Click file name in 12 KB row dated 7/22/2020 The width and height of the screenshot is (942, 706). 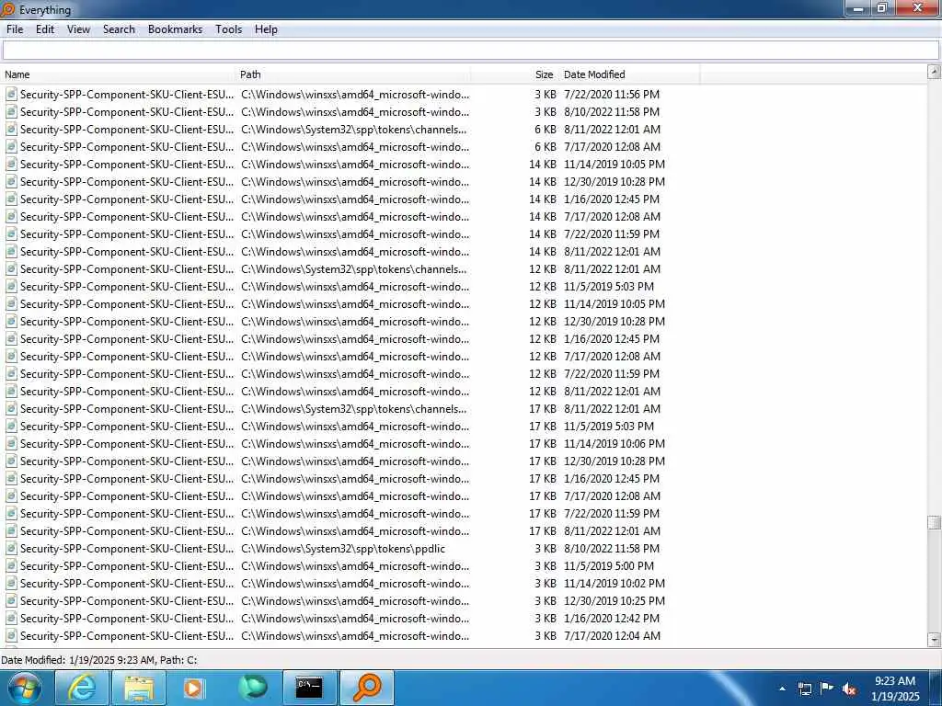127,373
